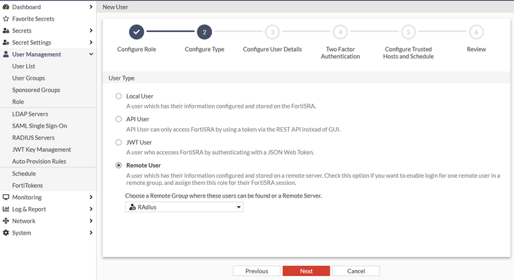Image resolution: width=514 pixels, height=280 pixels.
Task: Expand the Log & Report chevron
Action: pos(91,209)
